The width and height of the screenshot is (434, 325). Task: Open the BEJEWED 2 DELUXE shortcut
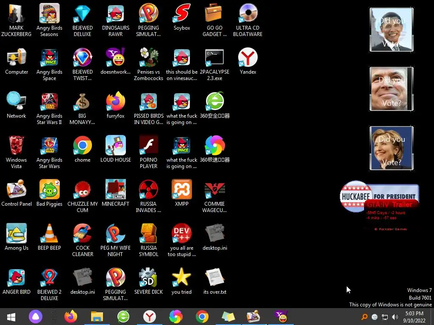49,284
